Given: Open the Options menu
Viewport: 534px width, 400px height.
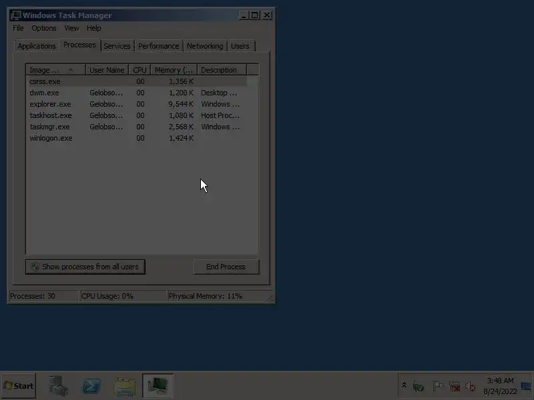Looking at the screenshot, I should point(44,28).
